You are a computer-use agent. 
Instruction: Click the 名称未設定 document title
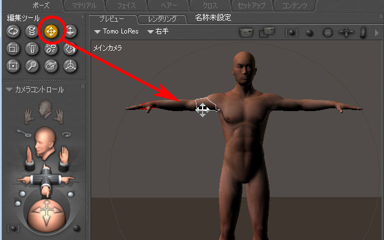pos(213,17)
